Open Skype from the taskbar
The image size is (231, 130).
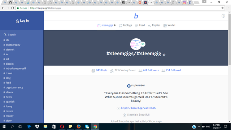tap(87, 127)
